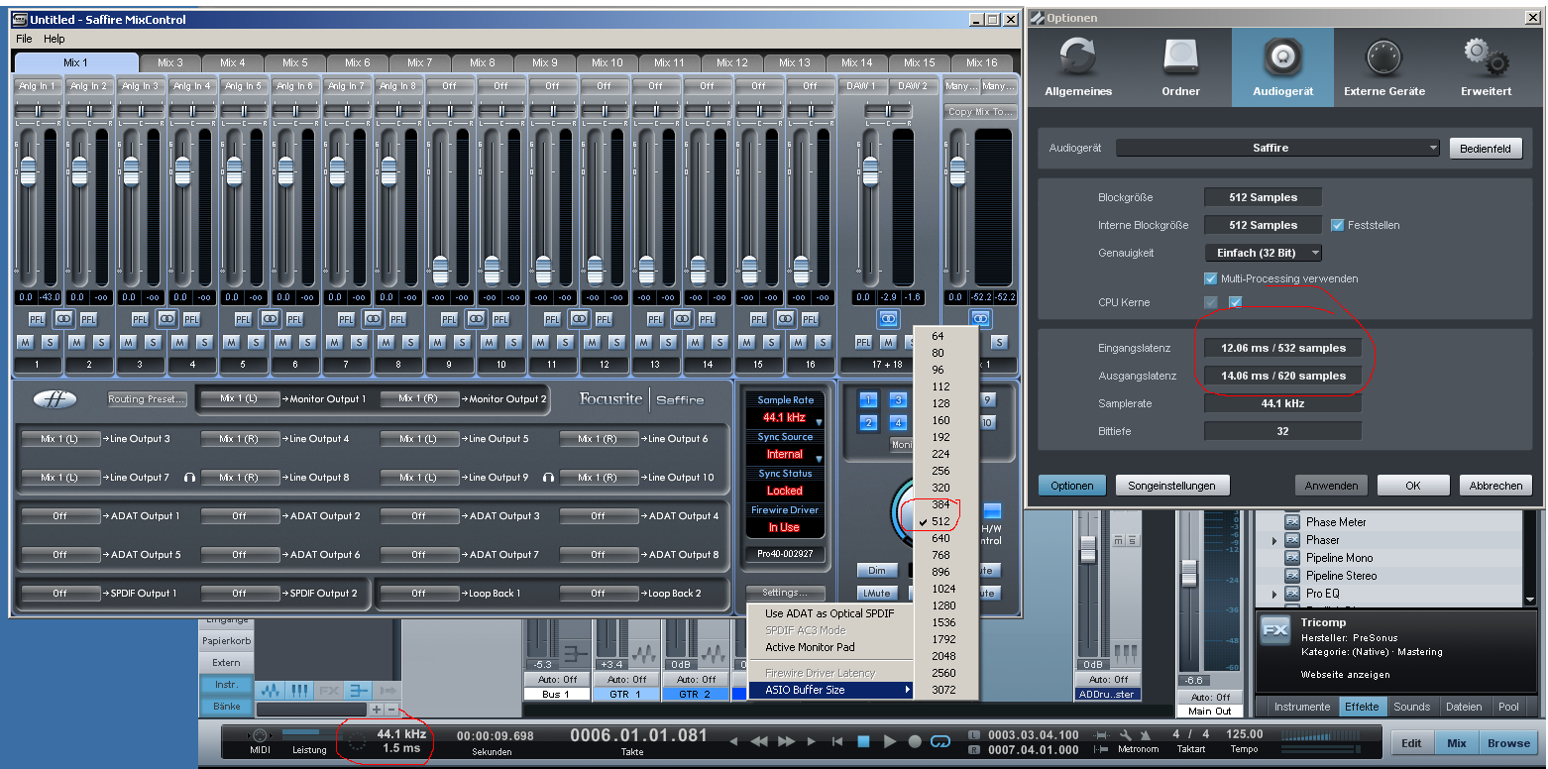This screenshot has width=1548, height=769.
Task: Toggle Multi-Processing verwenden checkbox
Action: (x=1210, y=278)
